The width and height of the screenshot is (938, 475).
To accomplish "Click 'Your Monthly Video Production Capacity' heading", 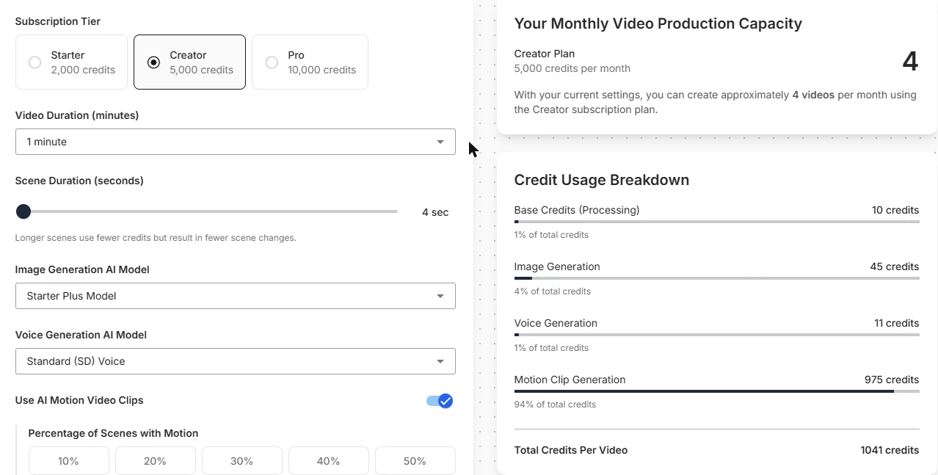I will [x=658, y=23].
